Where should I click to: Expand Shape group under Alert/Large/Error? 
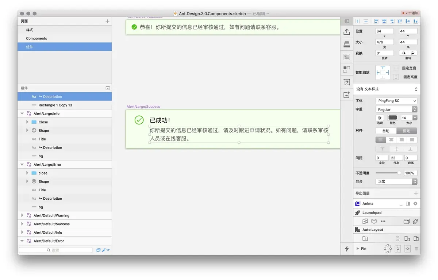27,181
